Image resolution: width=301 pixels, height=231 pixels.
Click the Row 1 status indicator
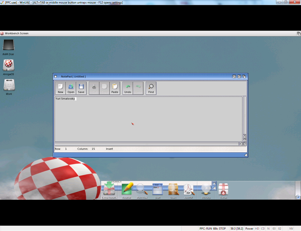pos(61,149)
